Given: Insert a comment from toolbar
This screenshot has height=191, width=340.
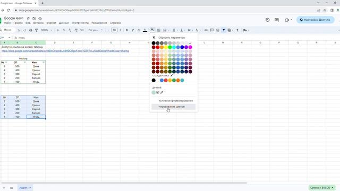Looking at the screenshot, I should [x=212, y=30].
